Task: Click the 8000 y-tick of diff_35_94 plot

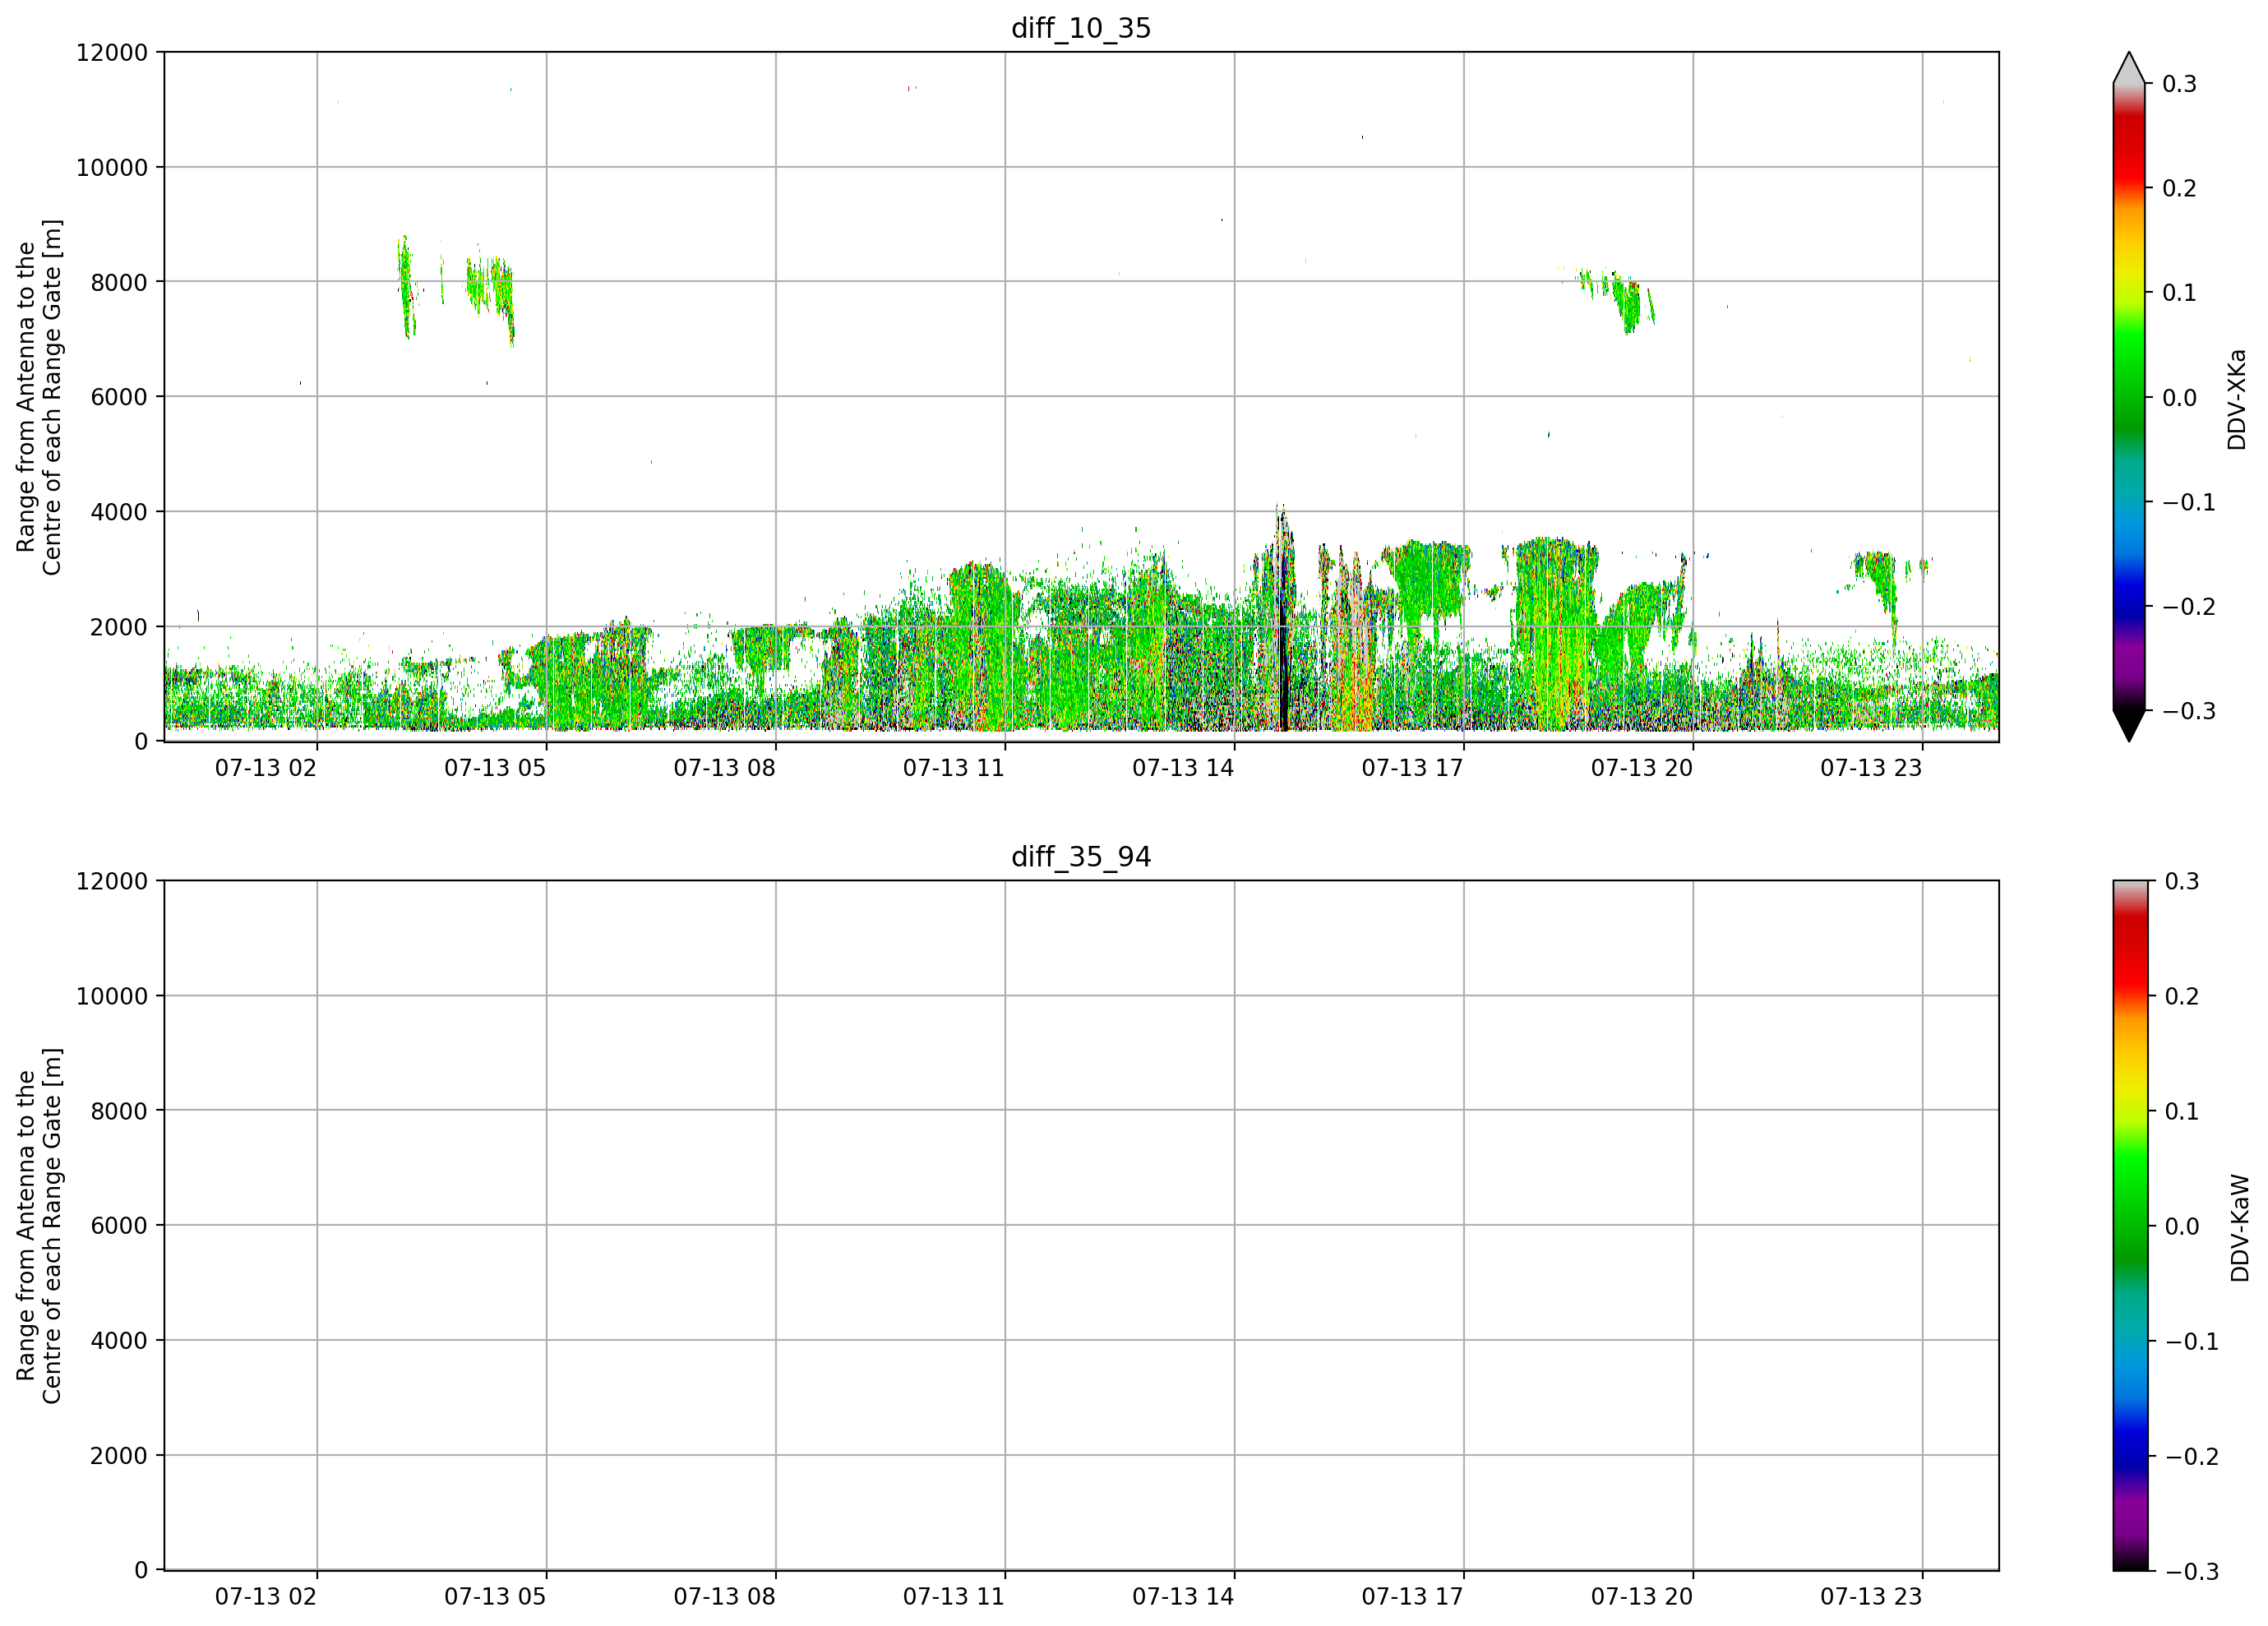Action: (x=119, y=1111)
